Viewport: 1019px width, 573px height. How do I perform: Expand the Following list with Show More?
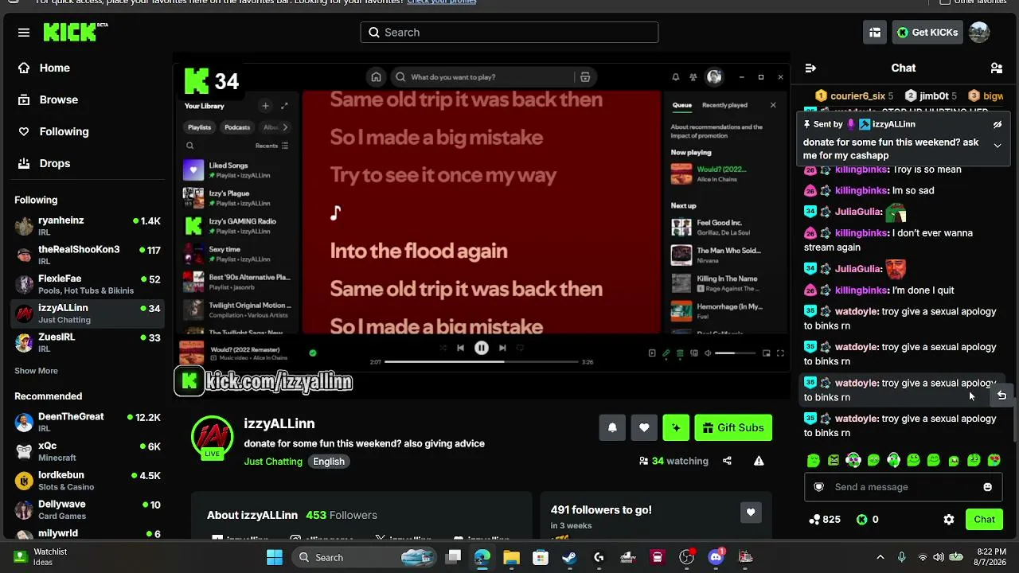coord(36,371)
